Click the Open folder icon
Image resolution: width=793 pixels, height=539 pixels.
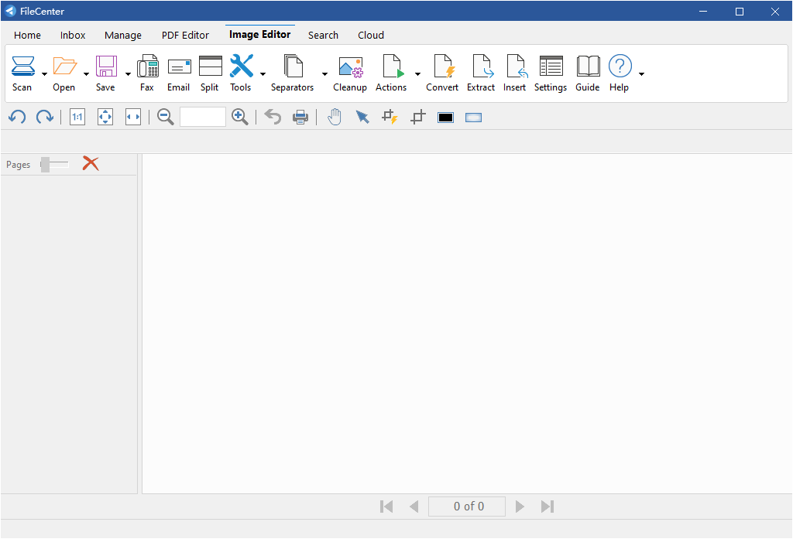point(65,67)
